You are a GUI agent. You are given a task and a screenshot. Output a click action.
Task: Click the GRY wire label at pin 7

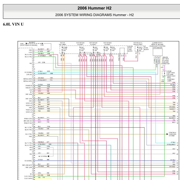click(41, 62)
